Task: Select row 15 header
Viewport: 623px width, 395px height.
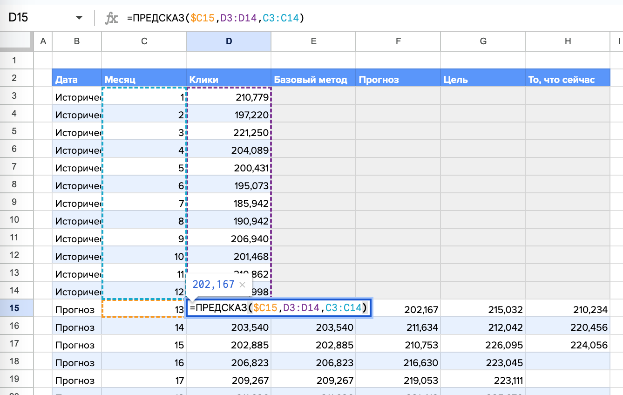Action: coord(14,310)
